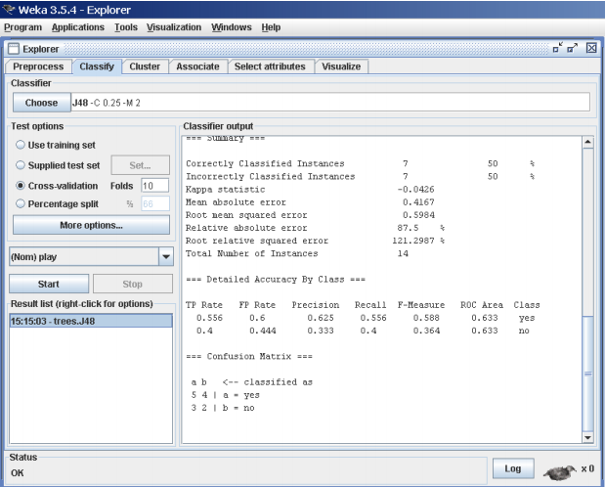This screenshot has height=487, width=605.
Task: Click the Correctly Classified Instances line
Action: (361, 163)
